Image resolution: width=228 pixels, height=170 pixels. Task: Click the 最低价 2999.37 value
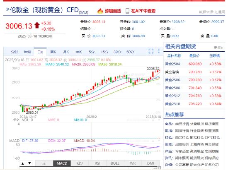[x=218, y=22]
